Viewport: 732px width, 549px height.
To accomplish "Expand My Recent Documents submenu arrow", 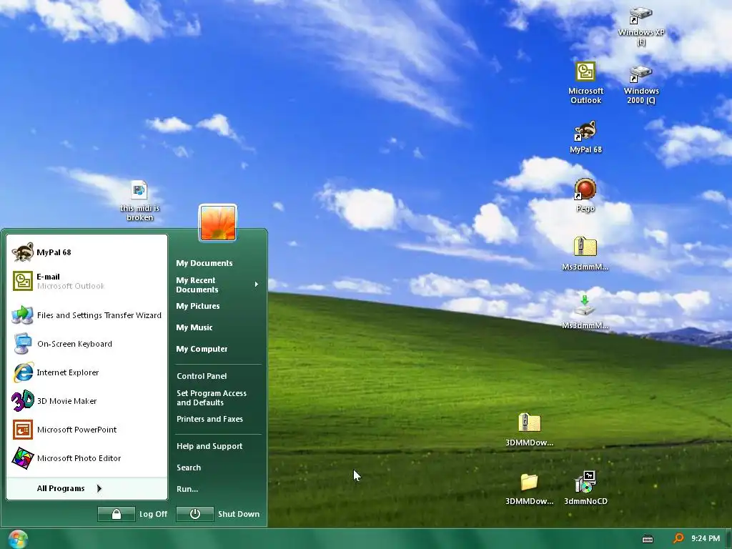I will [257, 285].
